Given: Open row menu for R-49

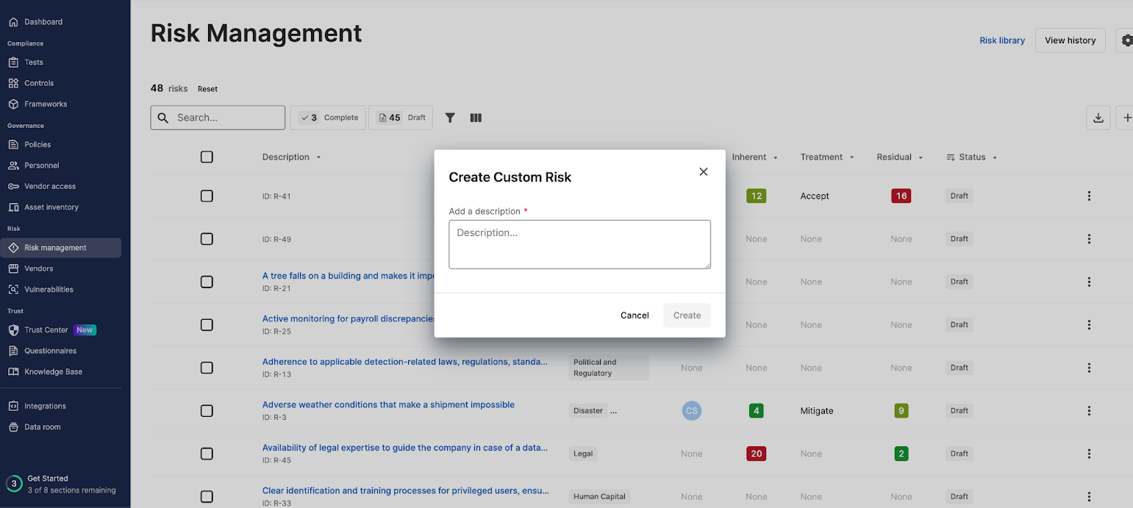Looking at the screenshot, I should 1089,239.
